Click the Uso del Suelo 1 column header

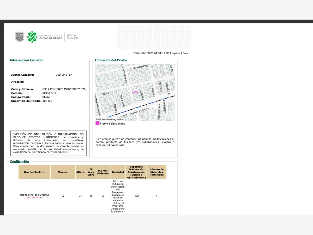coord(34,172)
